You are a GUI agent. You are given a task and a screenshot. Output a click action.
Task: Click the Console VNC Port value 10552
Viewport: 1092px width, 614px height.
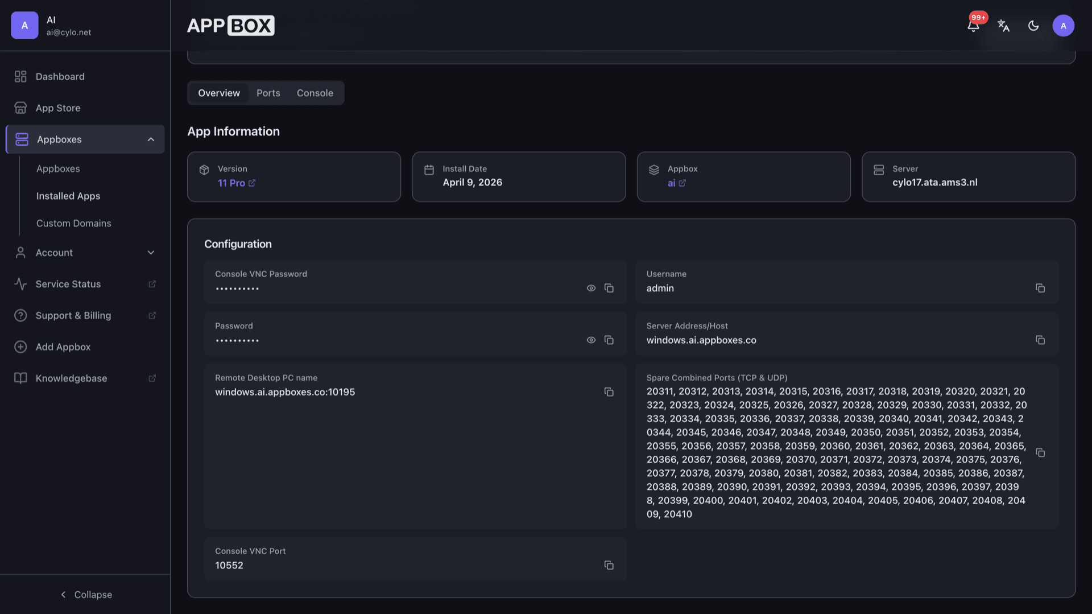[x=229, y=566]
